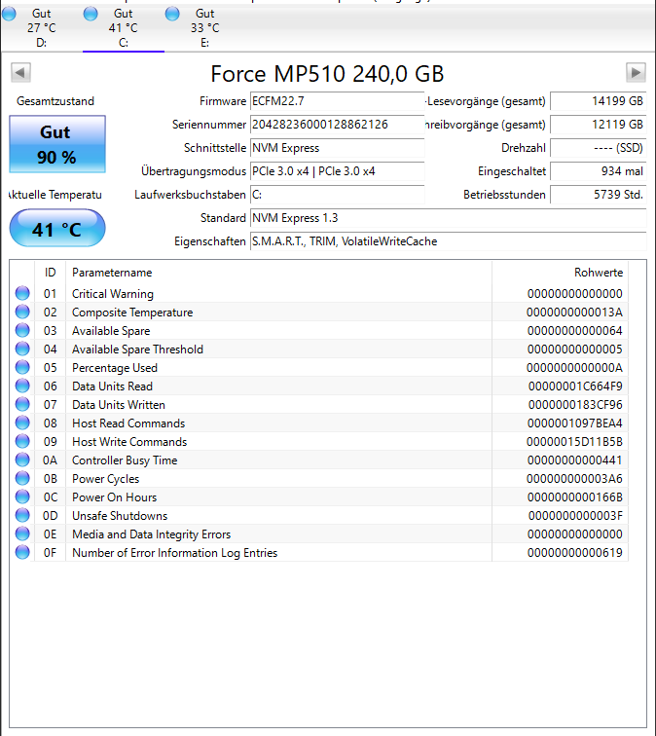656x736 pixels.
Task: Click status orb for Host Read Commands
Action: coord(22,423)
